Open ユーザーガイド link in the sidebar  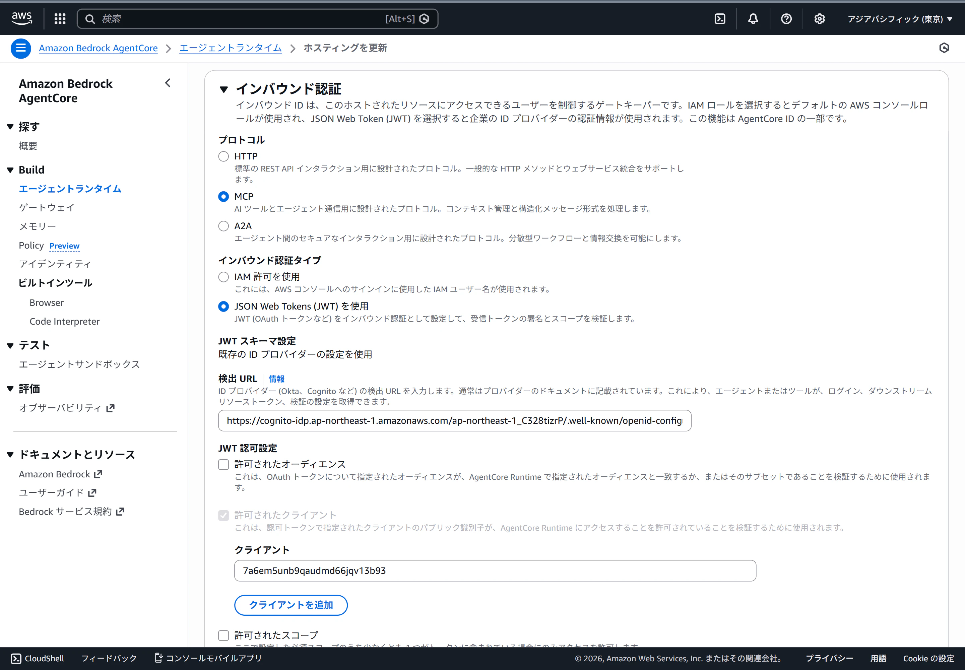tap(58, 492)
